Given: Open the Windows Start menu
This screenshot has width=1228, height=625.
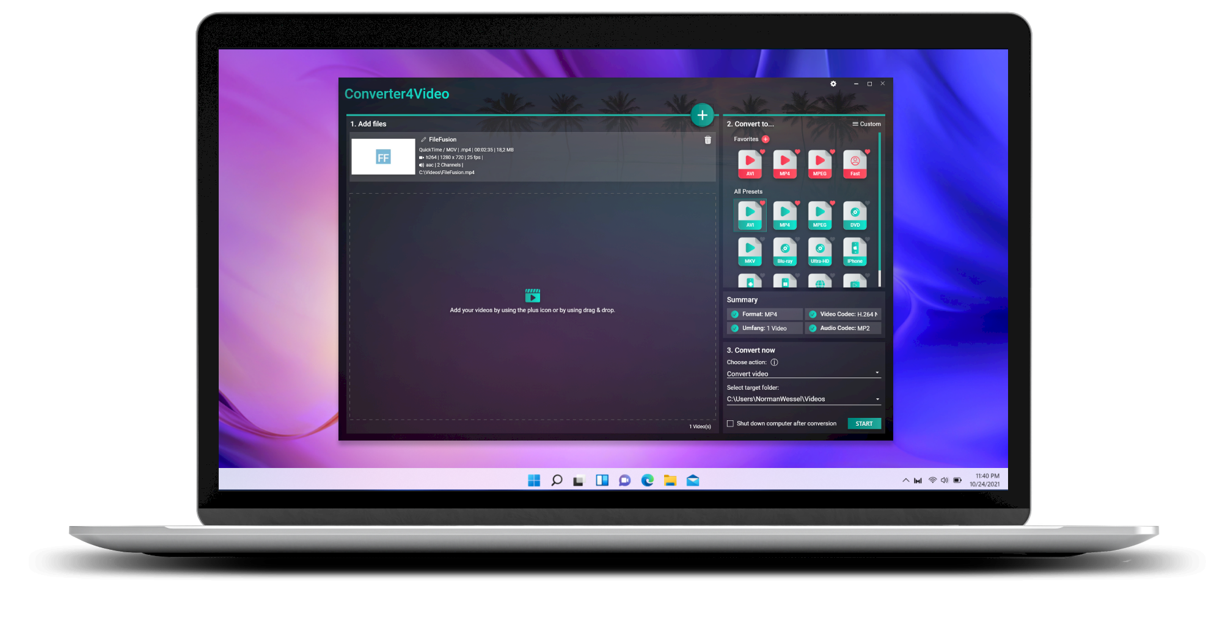Looking at the screenshot, I should [533, 480].
